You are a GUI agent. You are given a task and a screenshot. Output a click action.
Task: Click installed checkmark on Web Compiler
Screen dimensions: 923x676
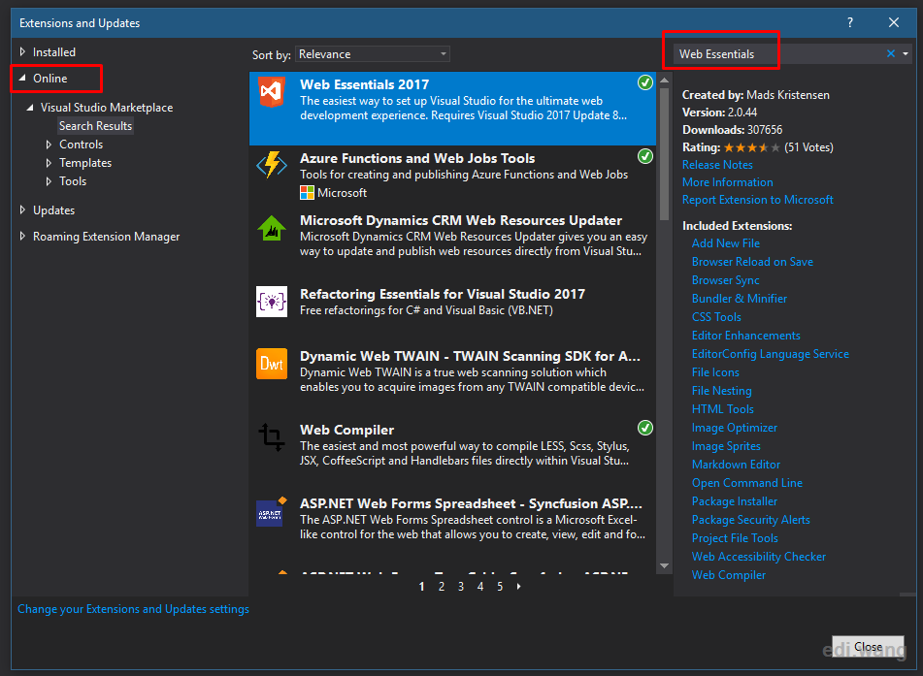pos(645,428)
